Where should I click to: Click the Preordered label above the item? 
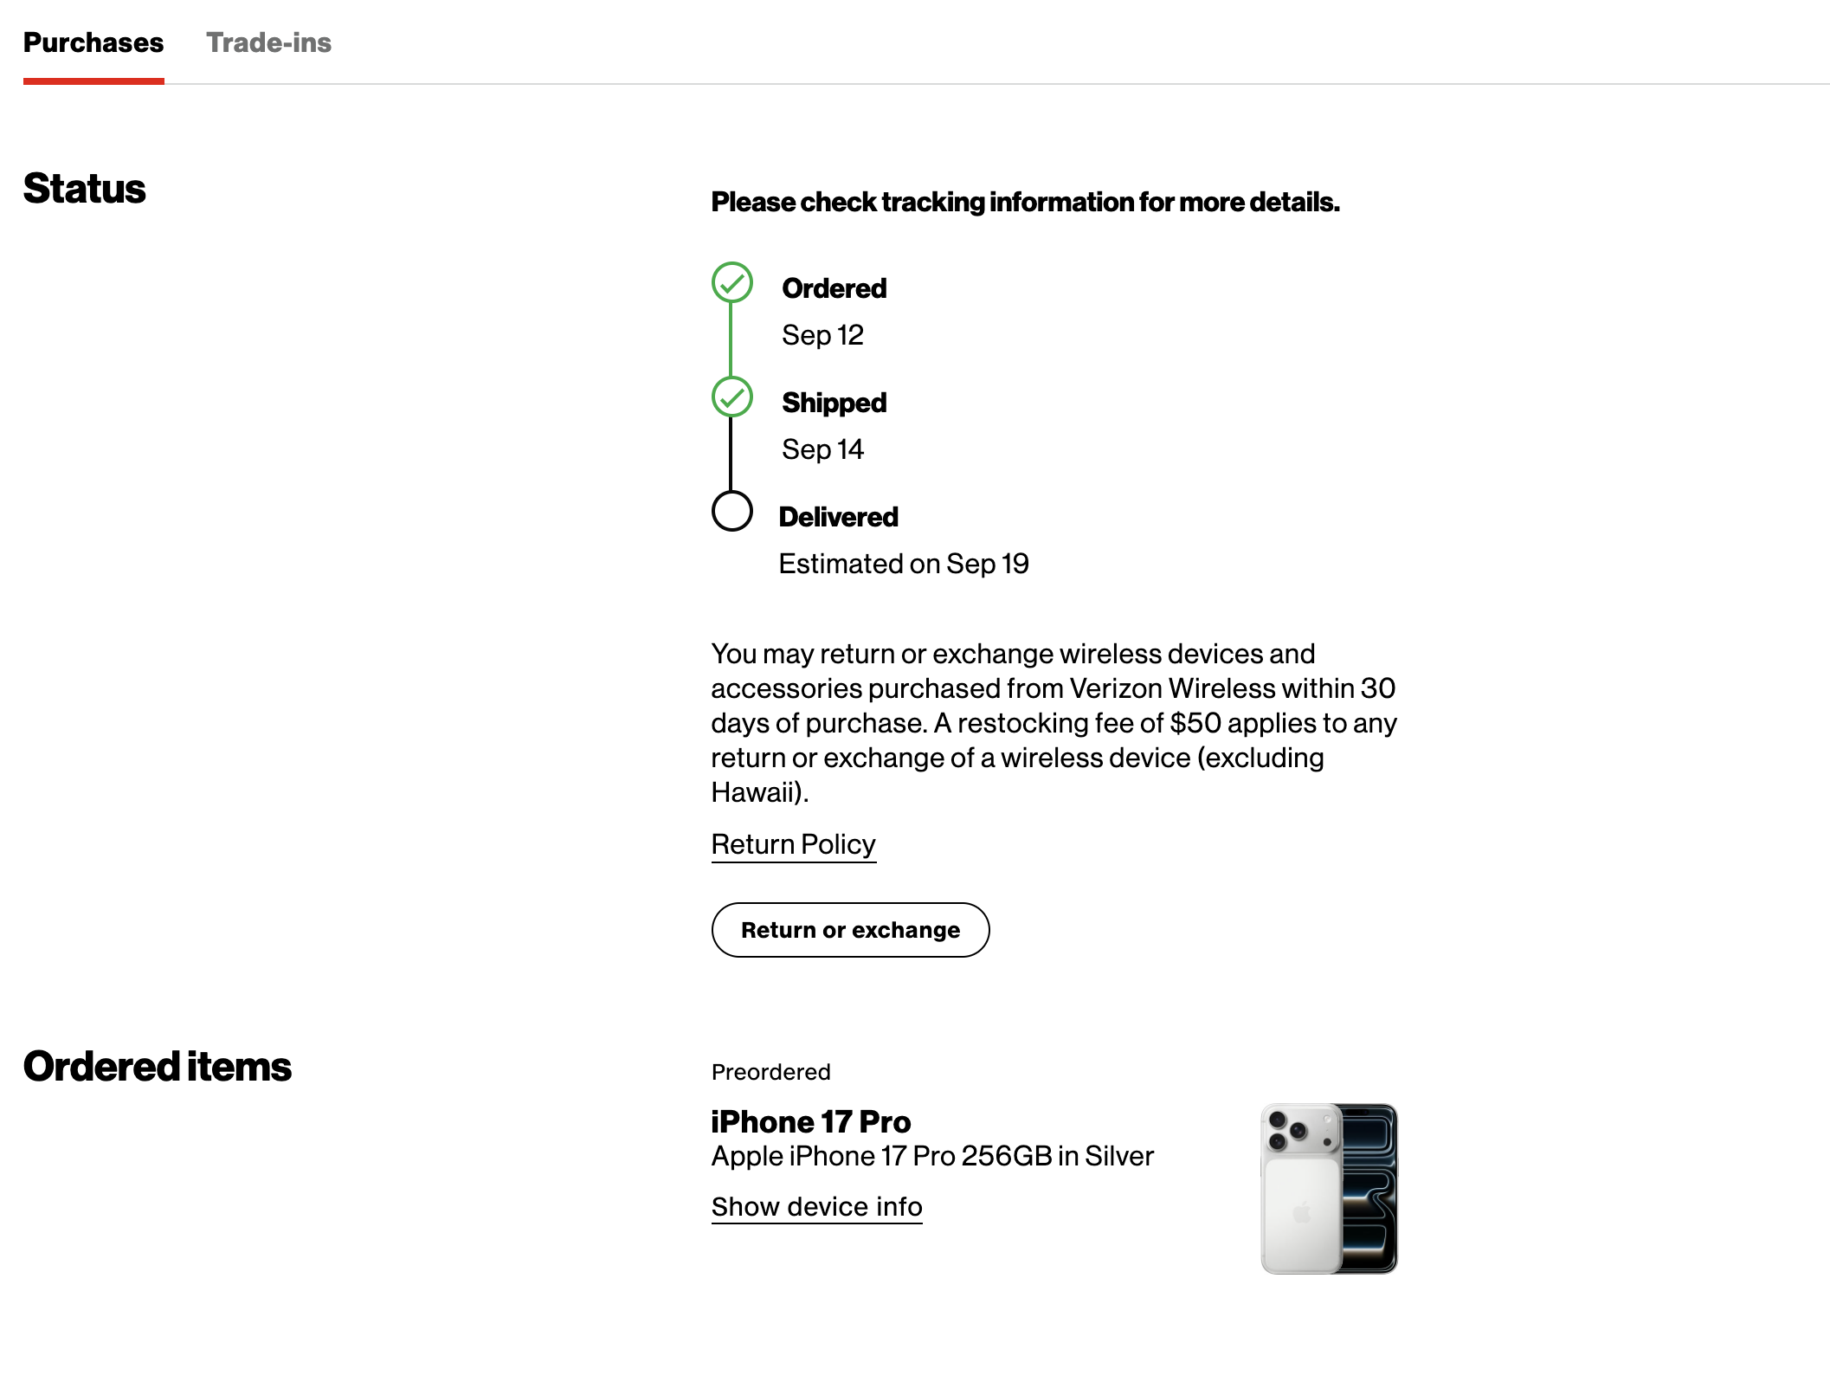click(x=770, y=1072)
